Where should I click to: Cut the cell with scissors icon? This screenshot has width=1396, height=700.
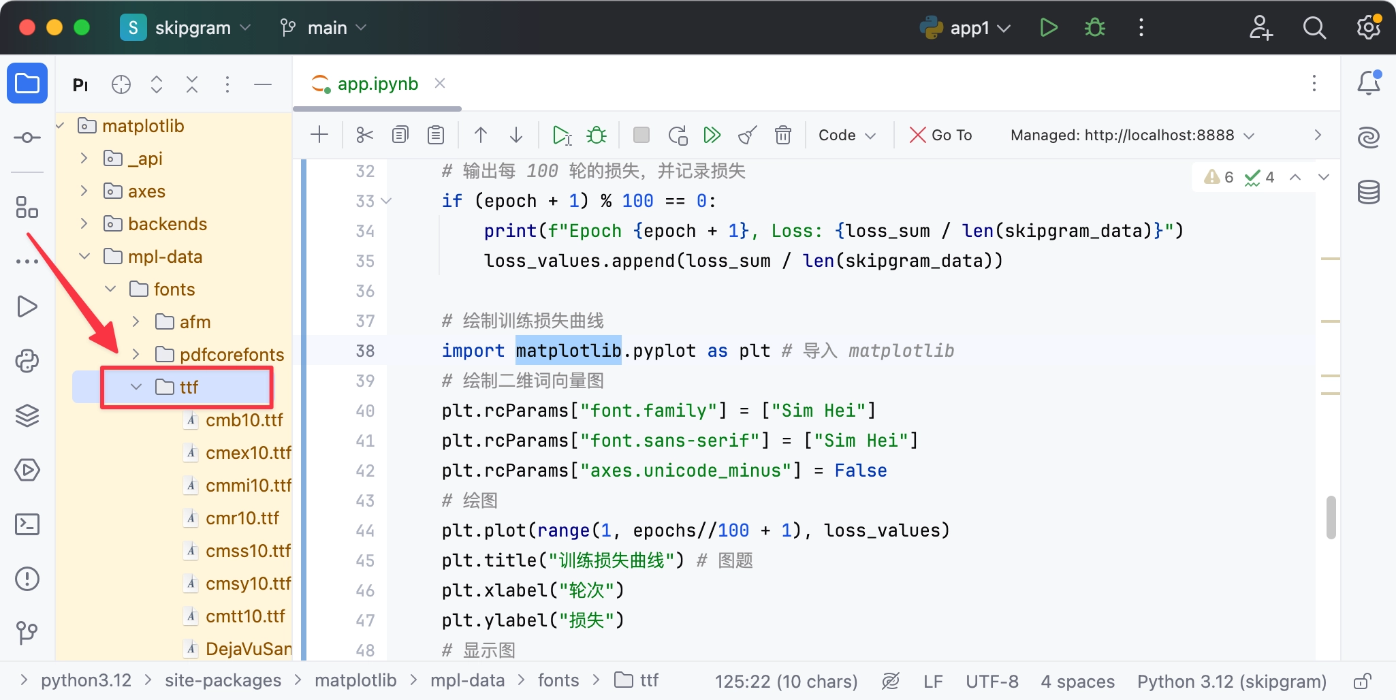point(365,135)
